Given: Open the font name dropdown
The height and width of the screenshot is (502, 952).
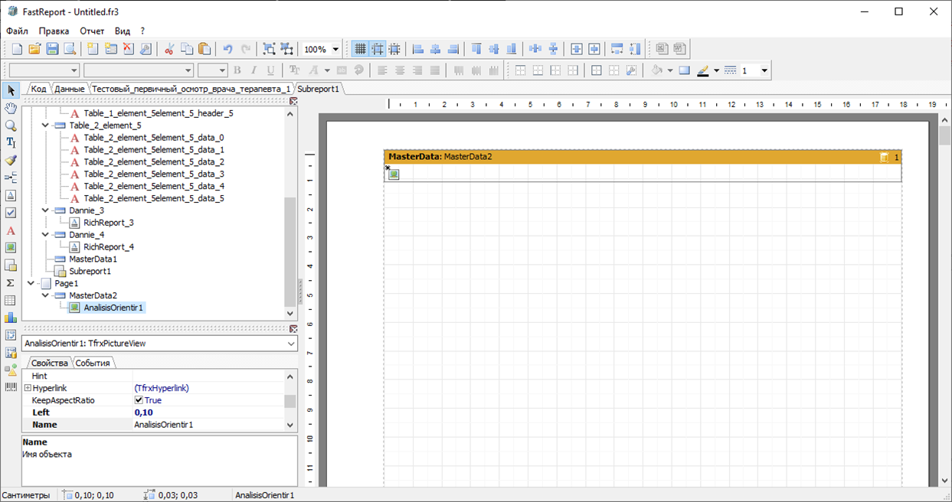Looking at the screenshot, I should pyautogui.click(x=188, y=70).
